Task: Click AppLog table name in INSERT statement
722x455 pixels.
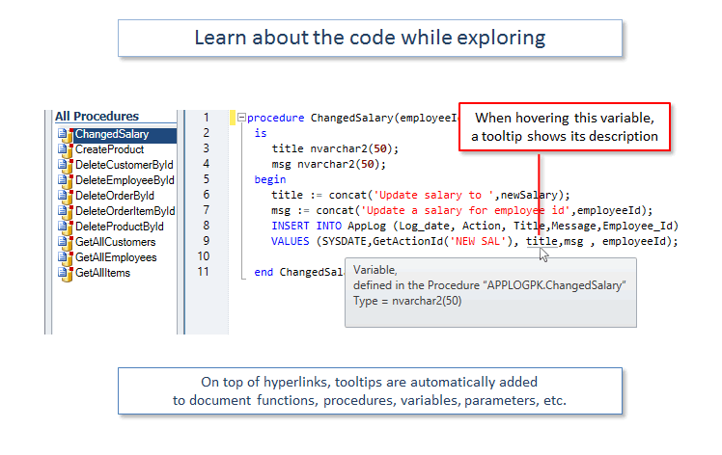Action: [x=367, y=226]
